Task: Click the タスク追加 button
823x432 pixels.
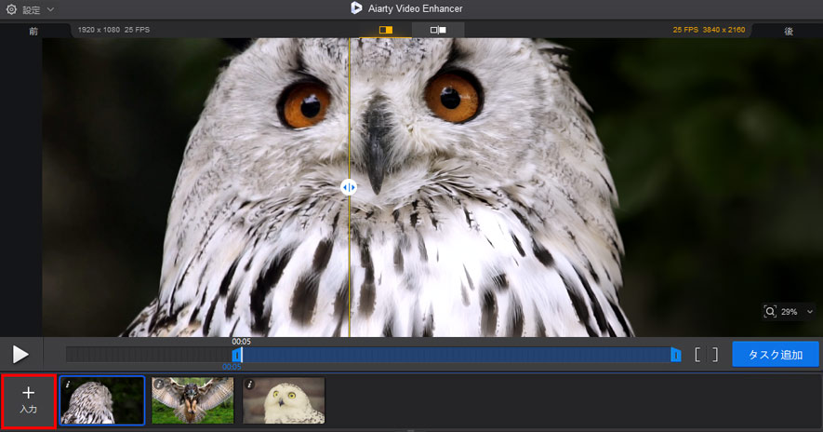Action: [x=776, y=354]
